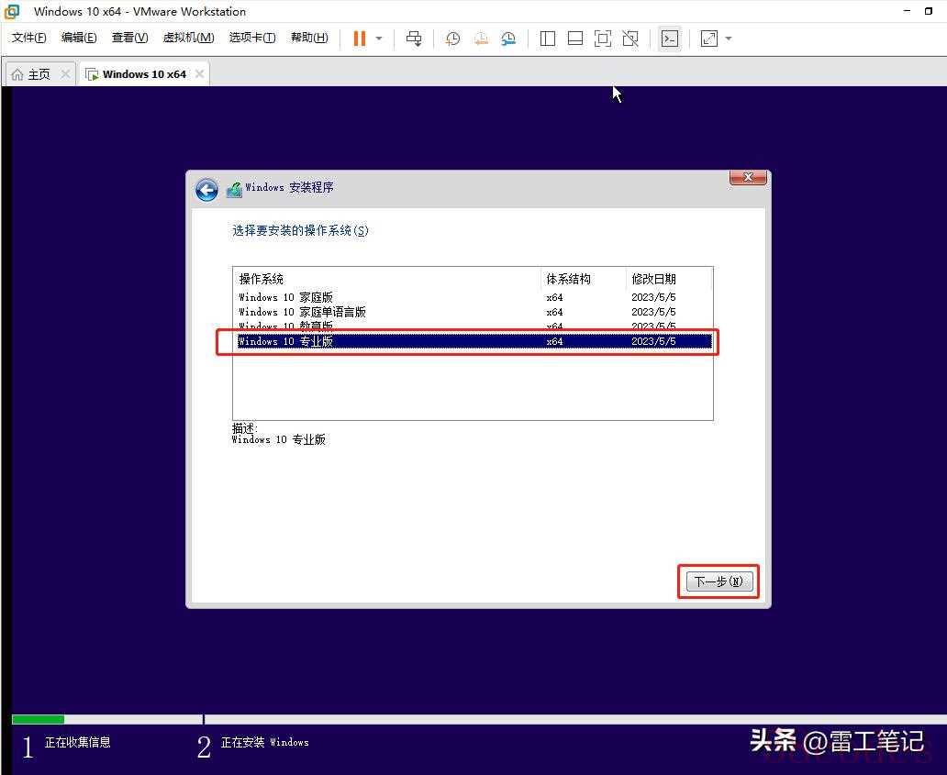The width and height of the screenshot is (947, 775).
Task: Open the 文件(F) menu
Action: point(28,38)
